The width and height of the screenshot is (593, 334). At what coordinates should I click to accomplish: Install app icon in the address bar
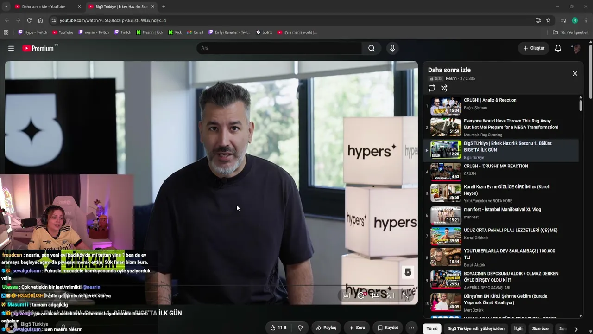click(538, 20)
